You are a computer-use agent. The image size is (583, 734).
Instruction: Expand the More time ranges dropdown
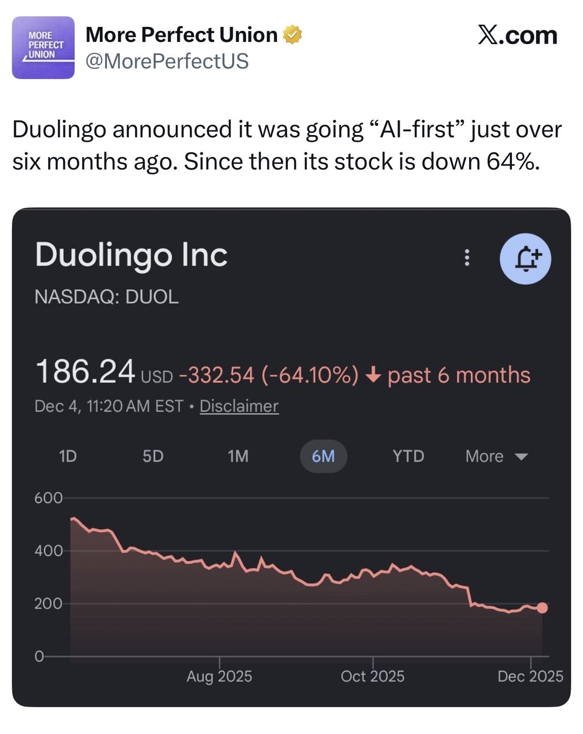(496, 456)
